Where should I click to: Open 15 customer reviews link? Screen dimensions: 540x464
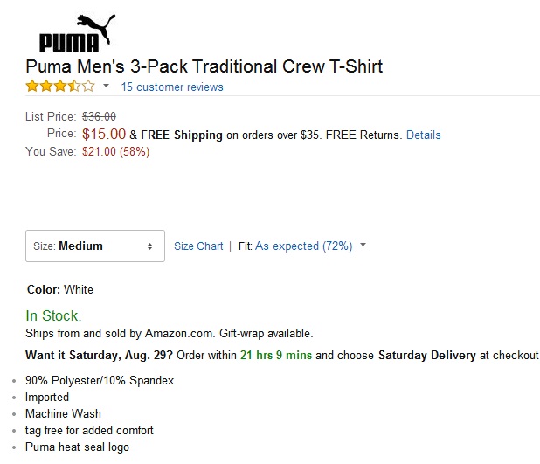click(172, 87)
